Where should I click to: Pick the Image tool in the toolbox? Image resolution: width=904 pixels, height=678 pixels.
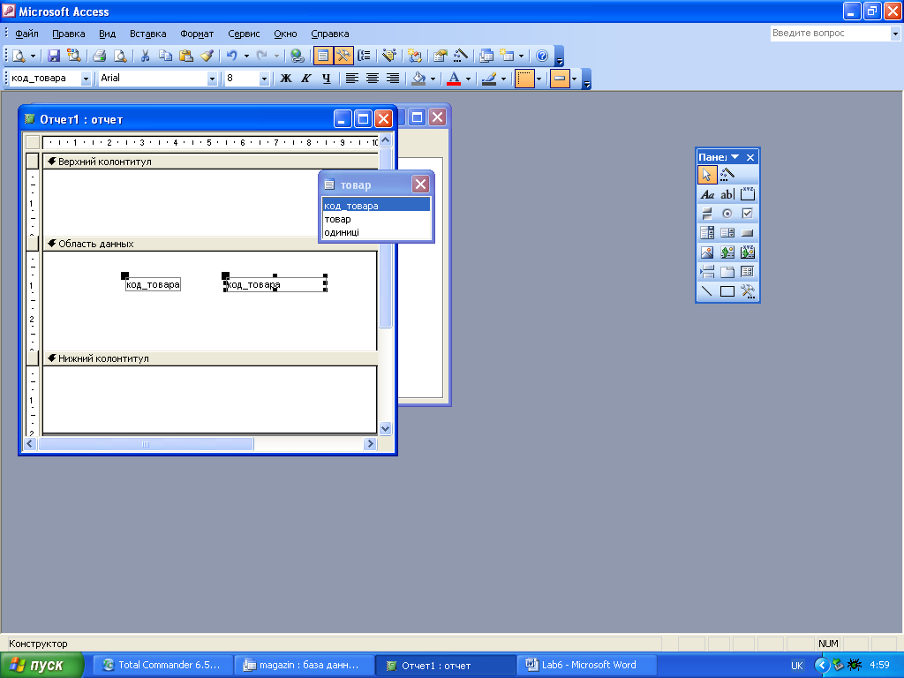point(707,252)
